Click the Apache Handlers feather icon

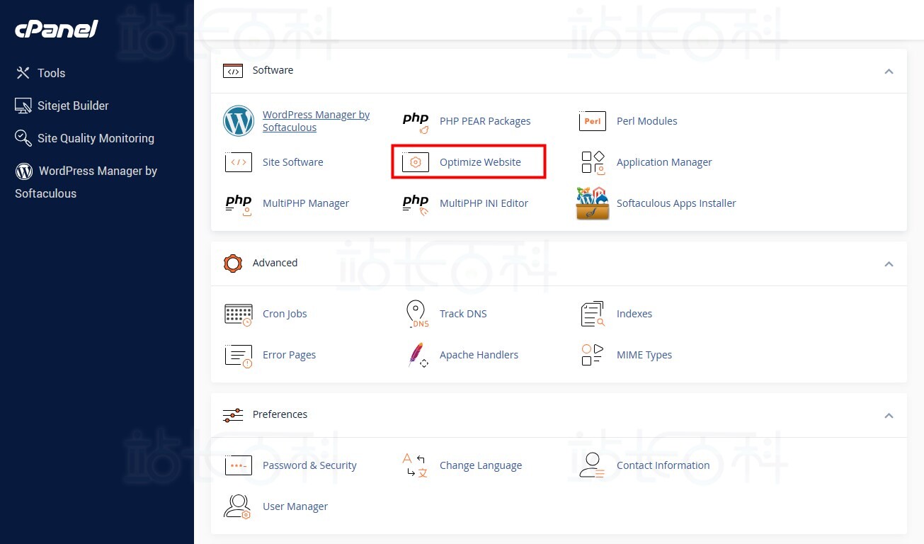[416, 355]
